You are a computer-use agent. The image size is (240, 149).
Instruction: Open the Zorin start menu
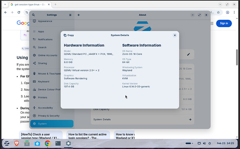tap(7, 143)
